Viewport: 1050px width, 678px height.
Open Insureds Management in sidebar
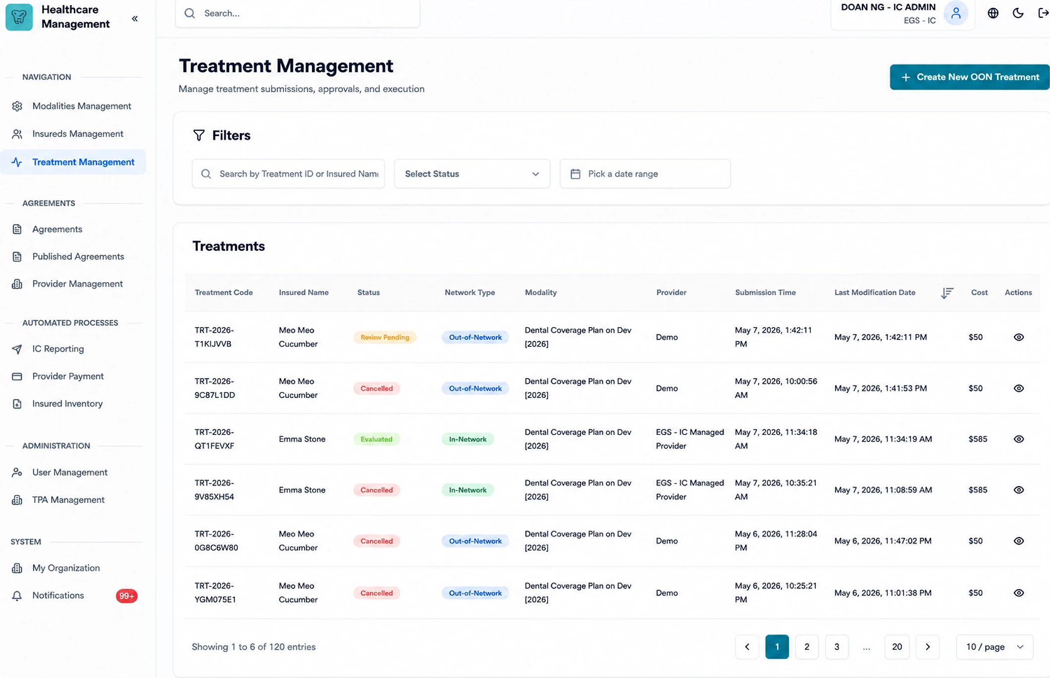click(73, 134)
